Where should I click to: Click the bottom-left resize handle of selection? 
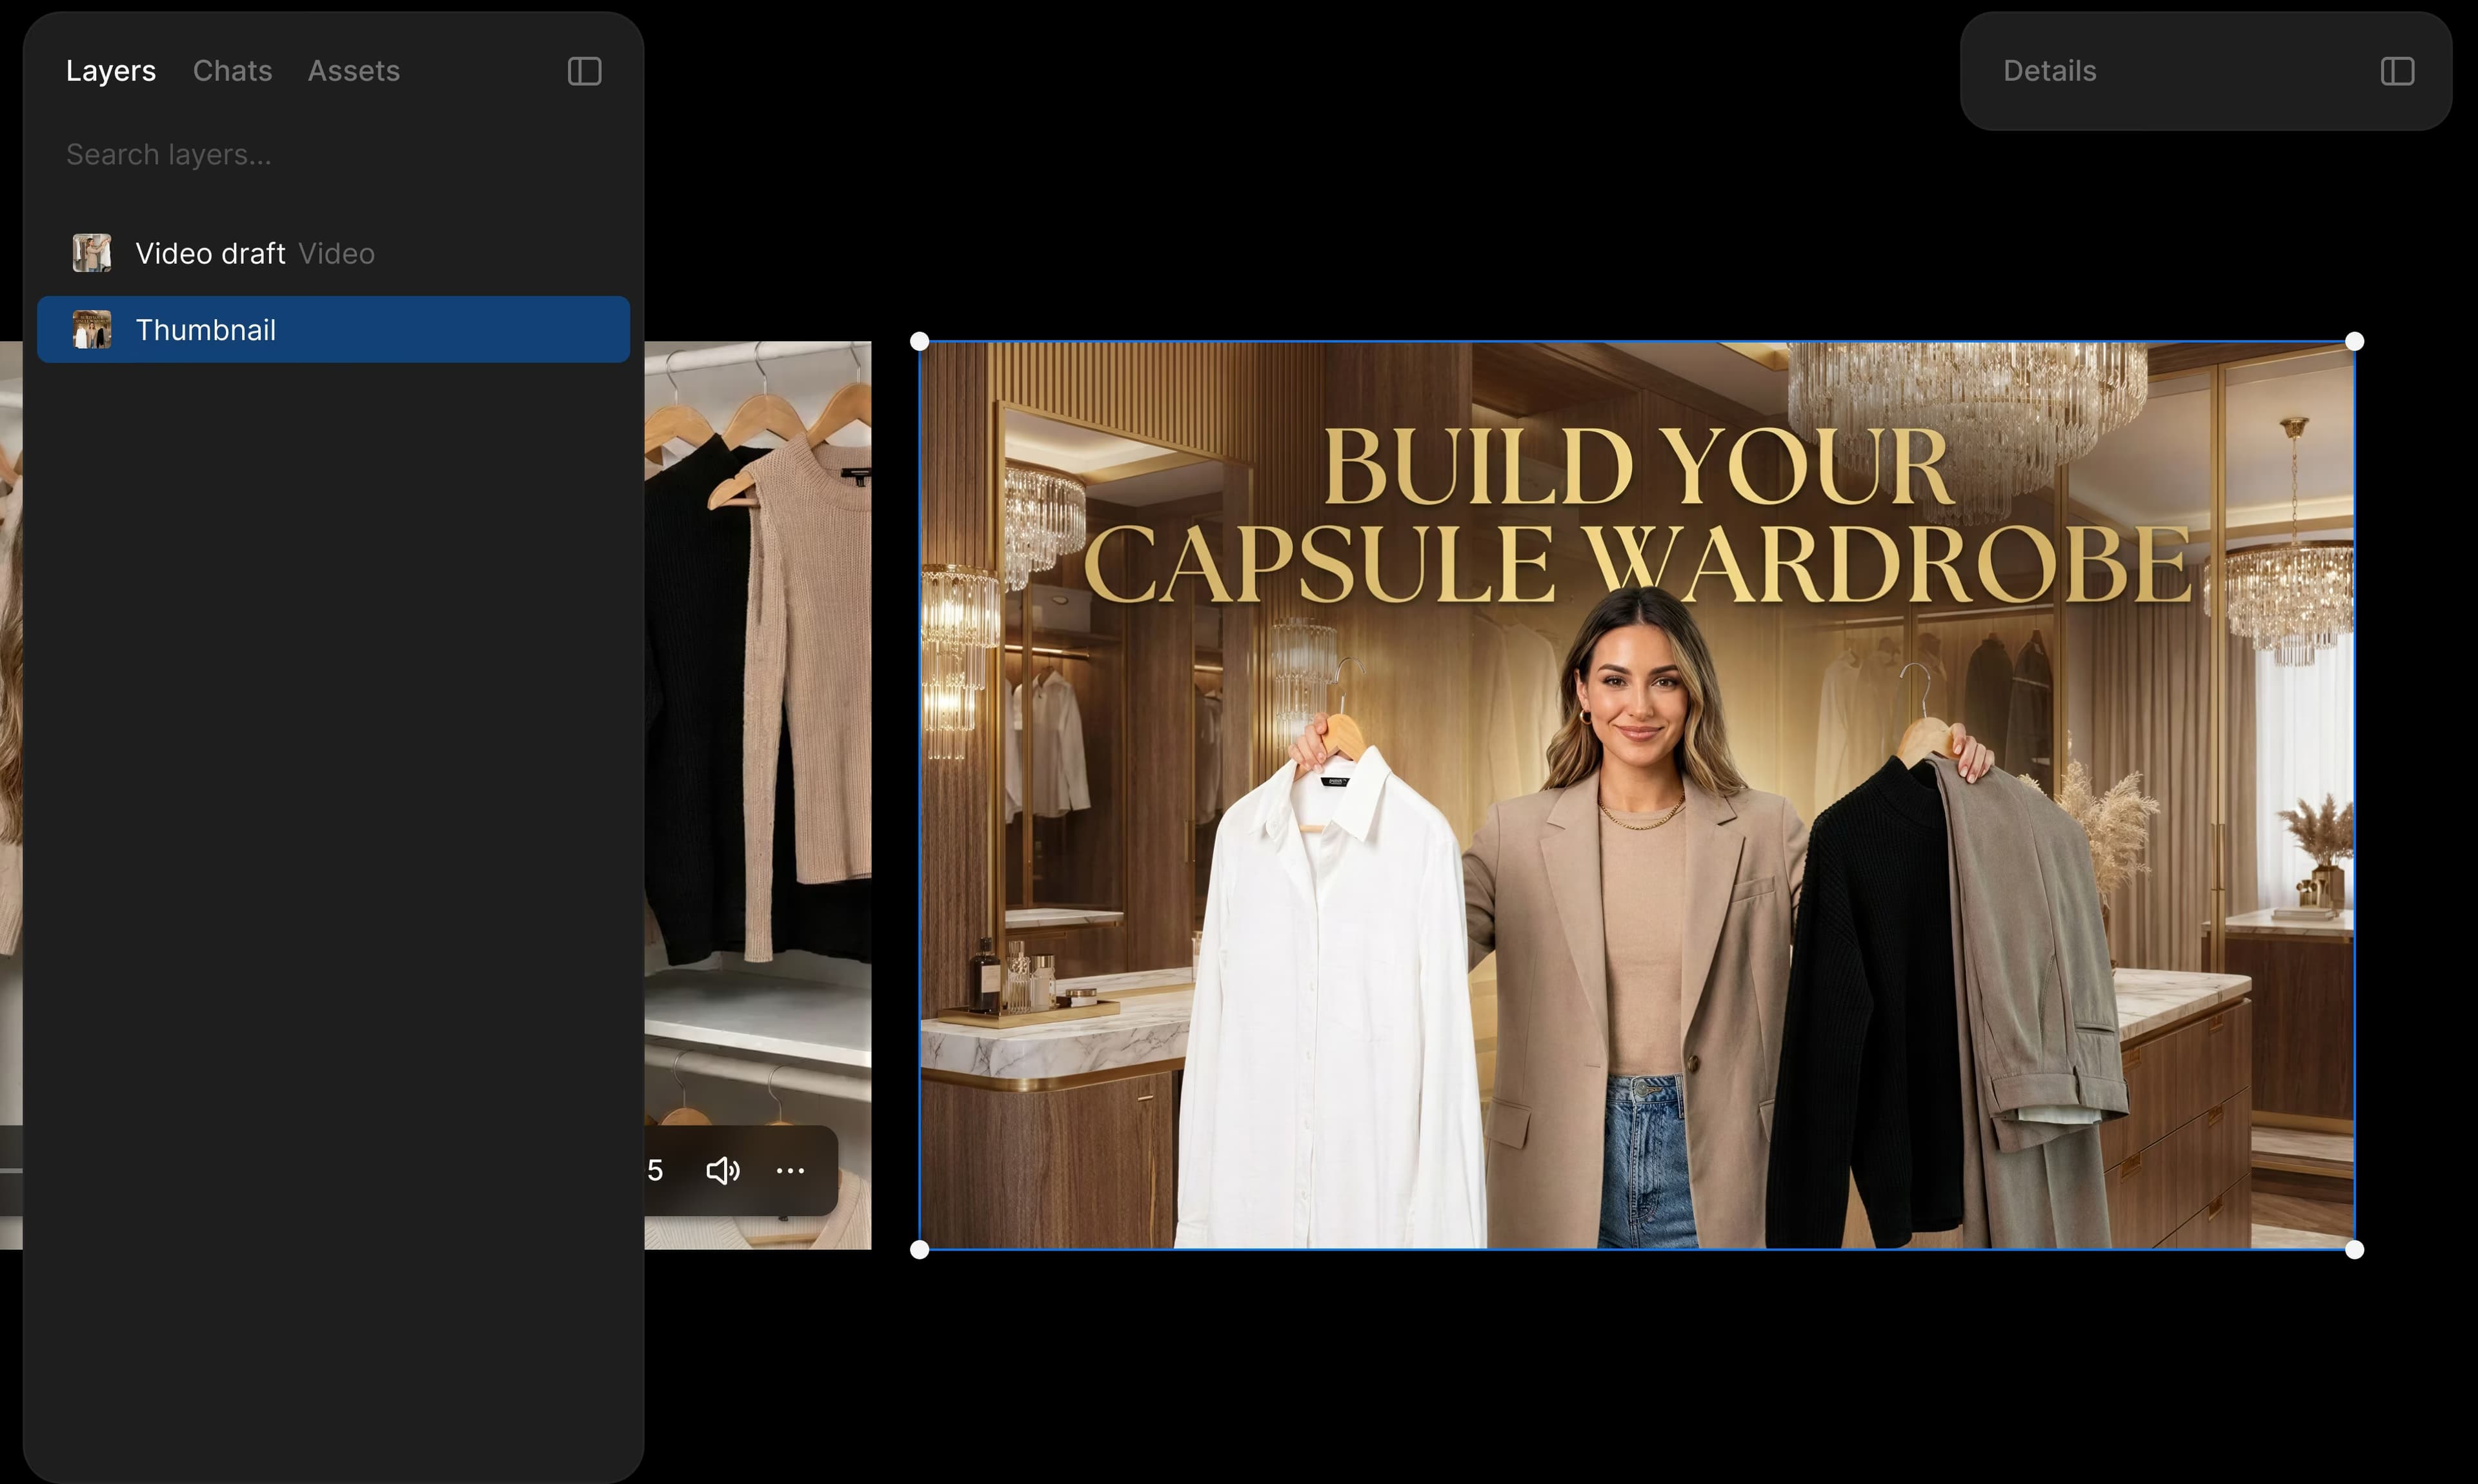coord(920,1249)
